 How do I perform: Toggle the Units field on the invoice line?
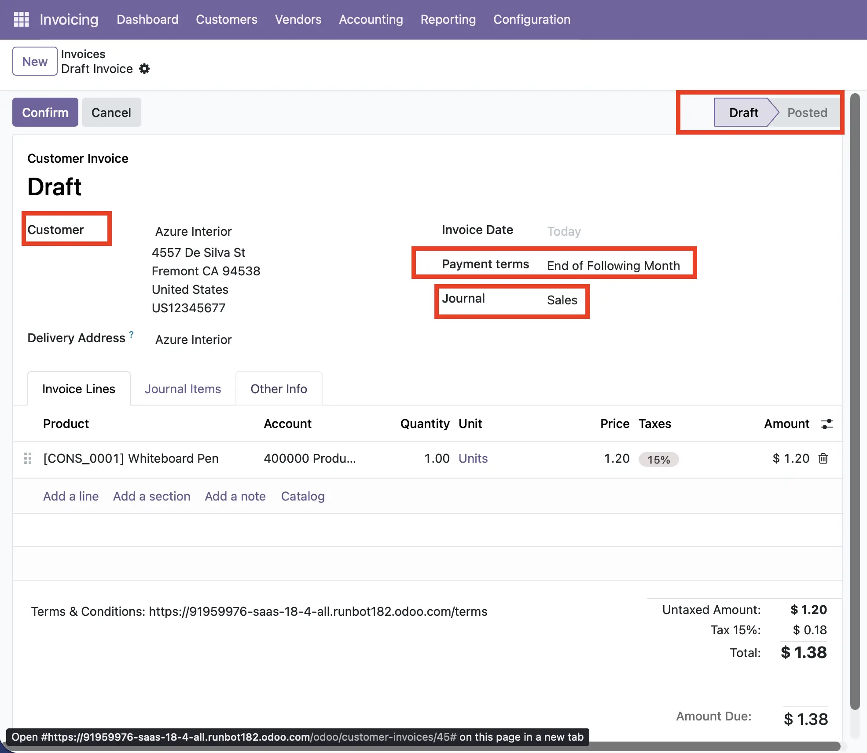click(x=473, y=458)
